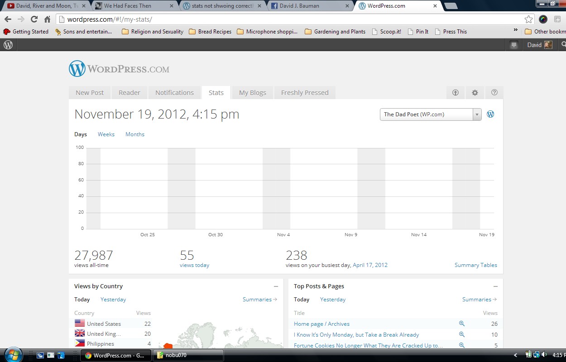
Task: Open settings gear beside Freshly Pressed
Action: click(475, 92)
